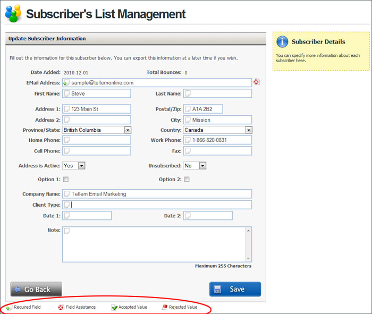Screen dimensions: 372x314
Task: Focus the Last Name input field
Action: tap(217, 94)
